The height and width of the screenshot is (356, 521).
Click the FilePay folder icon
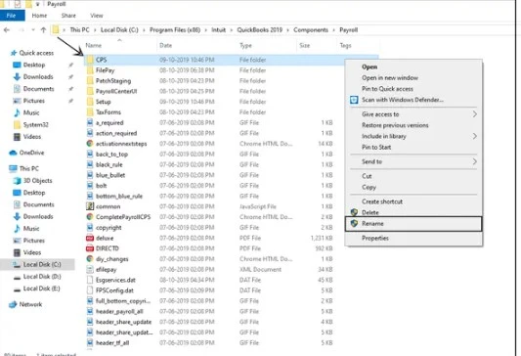tap(90, 70)
